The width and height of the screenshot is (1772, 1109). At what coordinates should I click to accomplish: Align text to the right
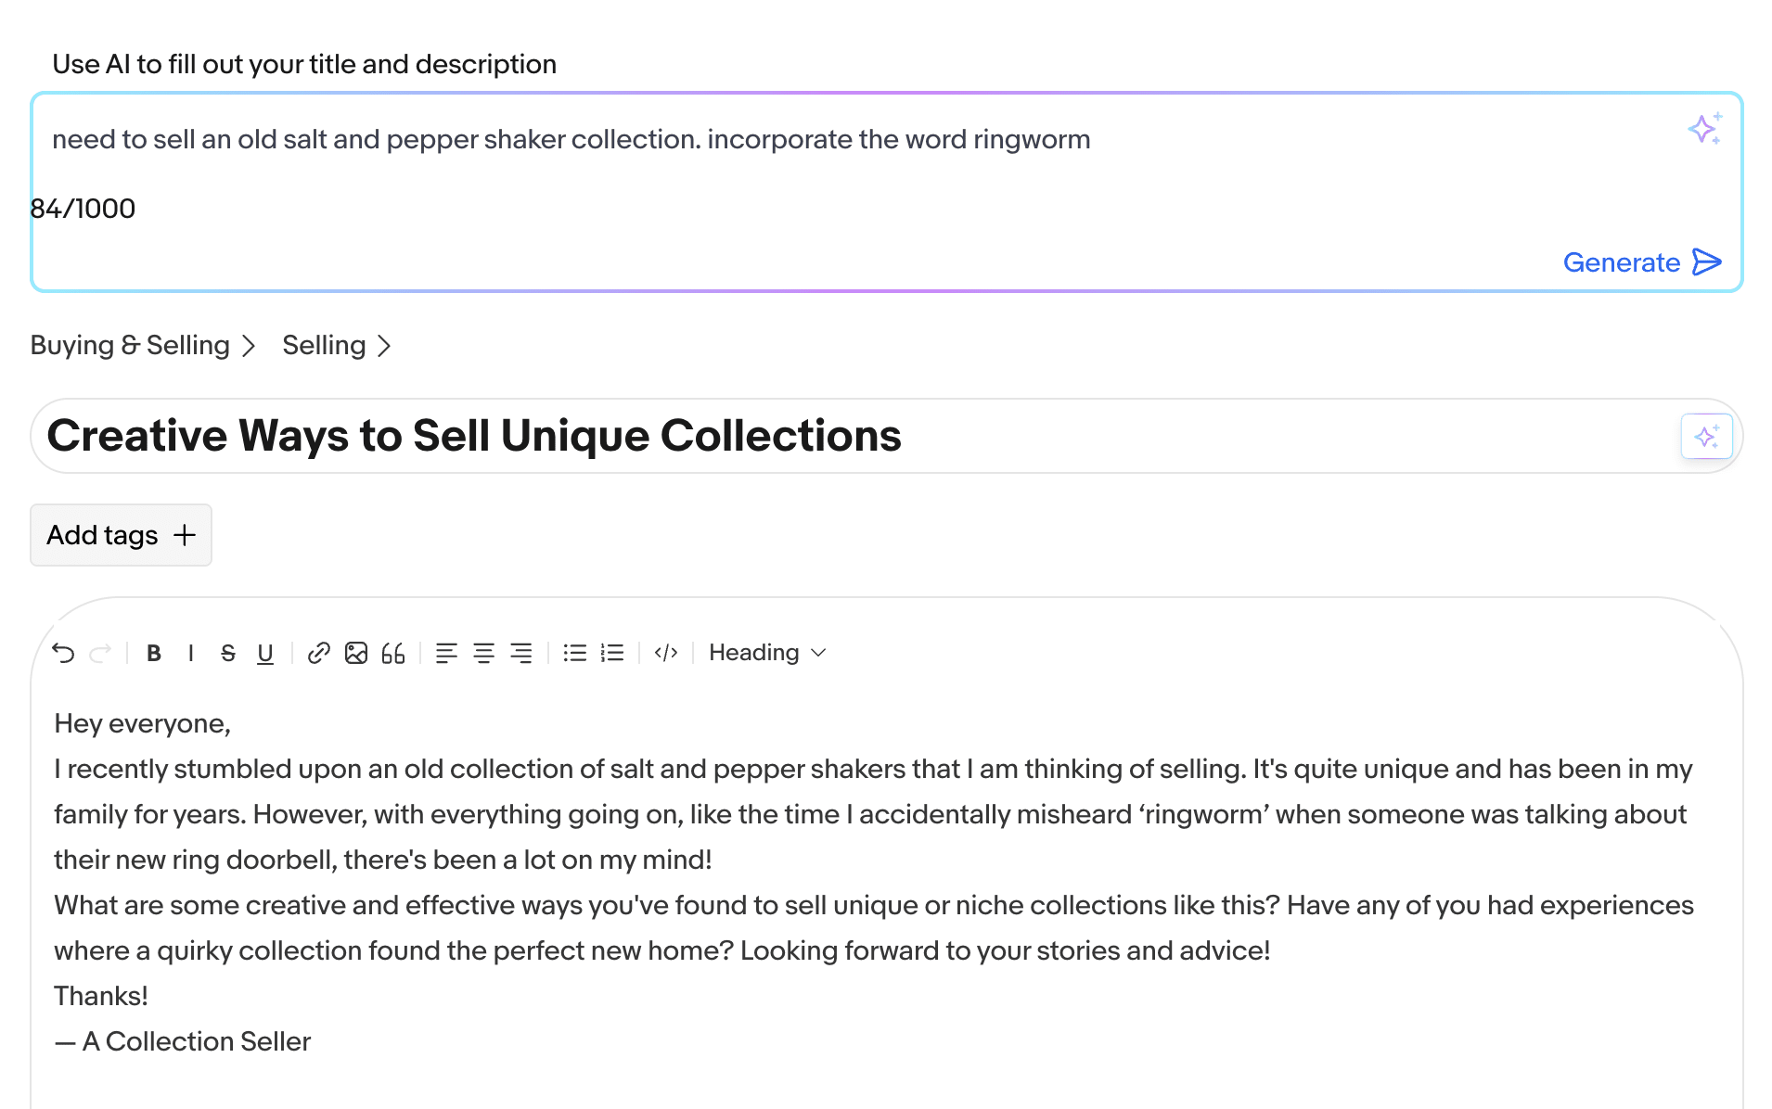pyautogui.click(x=521, y=653)
